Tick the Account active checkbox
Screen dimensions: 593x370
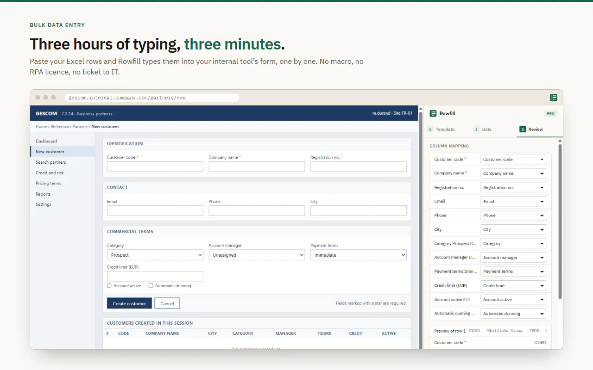point(109,286)
